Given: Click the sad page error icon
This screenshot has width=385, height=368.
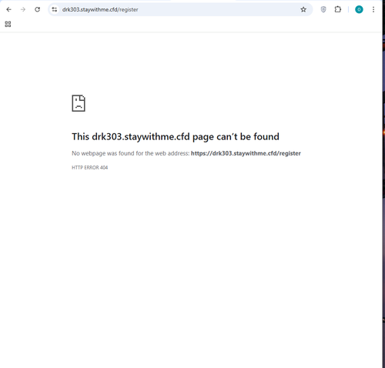Looking at the screenshot, I should [79, 103].
